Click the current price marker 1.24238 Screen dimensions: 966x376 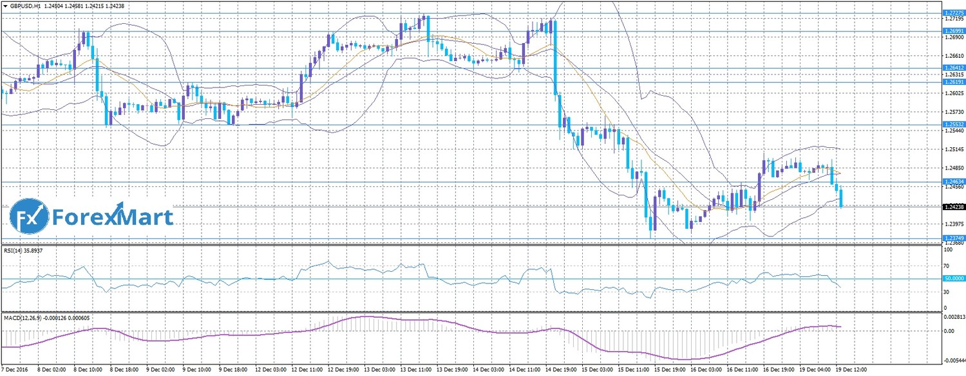pos(953,206)
